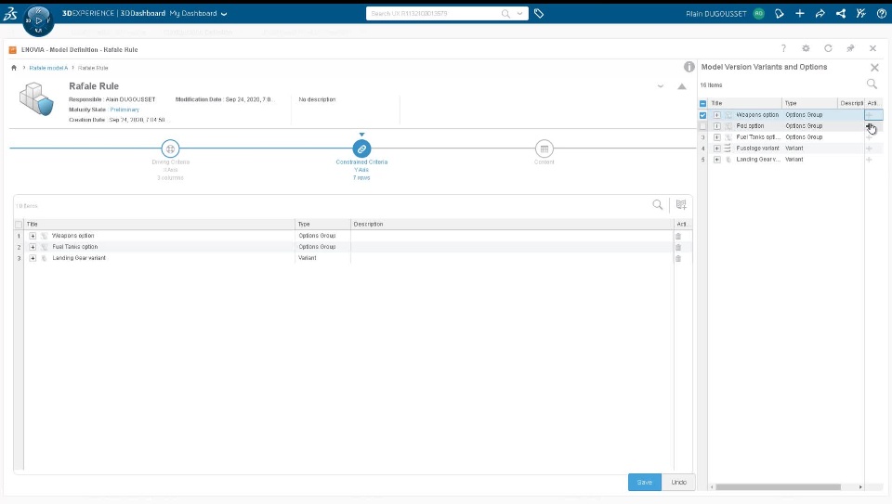Open the 3DS compass in top bar
Image resolution: width=892 pixels, height=504 pixels.
(x=39, y=20)
